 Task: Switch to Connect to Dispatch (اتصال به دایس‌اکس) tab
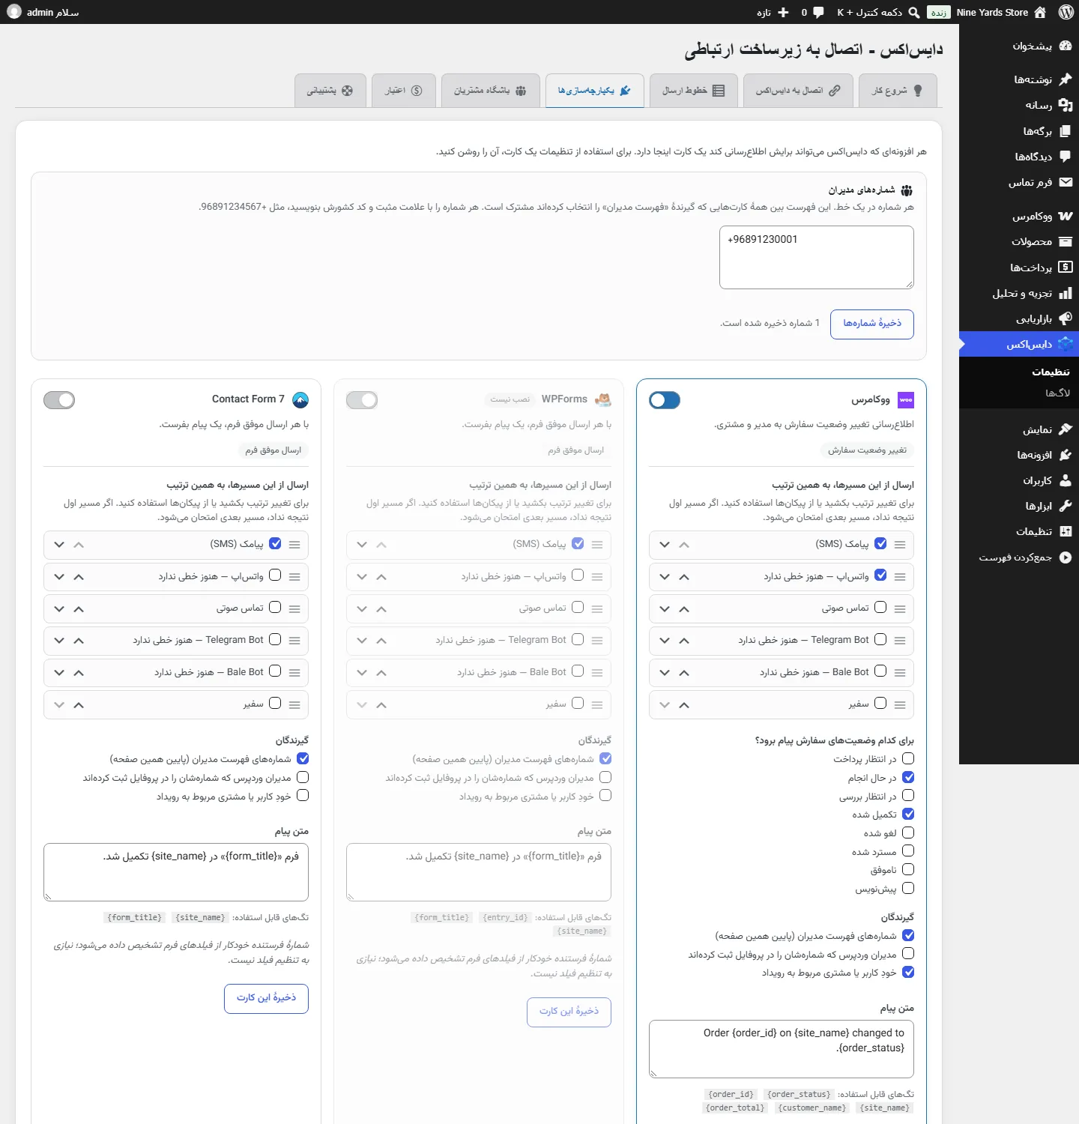(x=798, y=91)
